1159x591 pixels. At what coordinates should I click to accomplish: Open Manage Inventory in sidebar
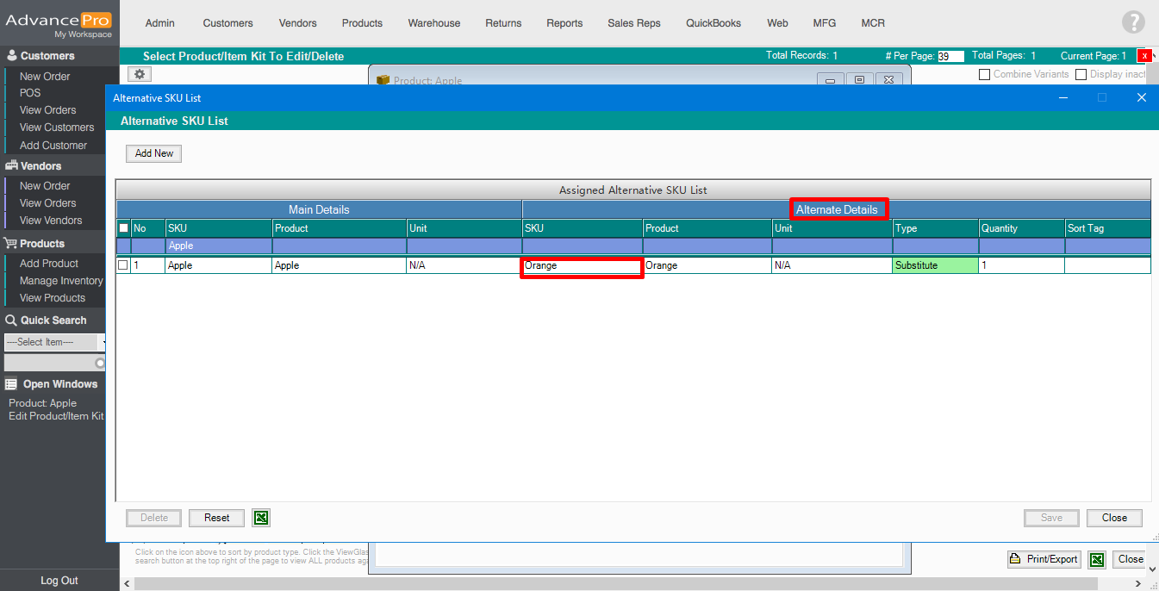coord(60,281)
